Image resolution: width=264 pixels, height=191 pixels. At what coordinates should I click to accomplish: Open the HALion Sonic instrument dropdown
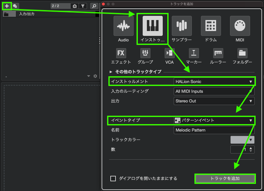pyautogui.click(x=214, y=81)
